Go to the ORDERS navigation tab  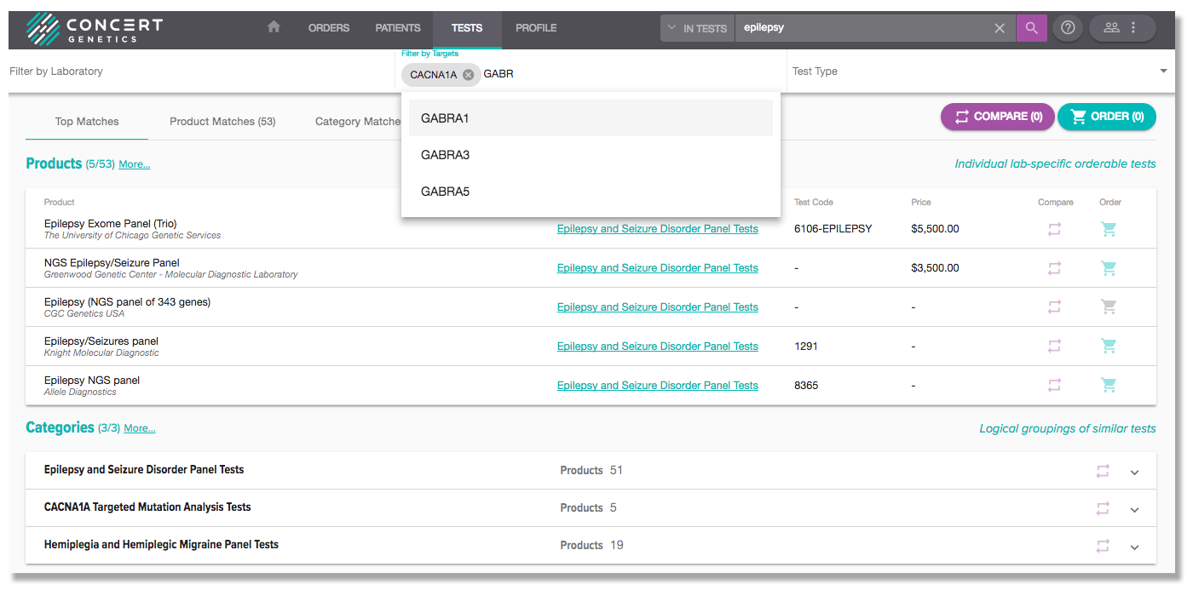point(329,28)
